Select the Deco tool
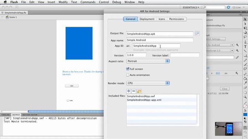Viewport: 248px width, 139px height. [x=245, y=69]
